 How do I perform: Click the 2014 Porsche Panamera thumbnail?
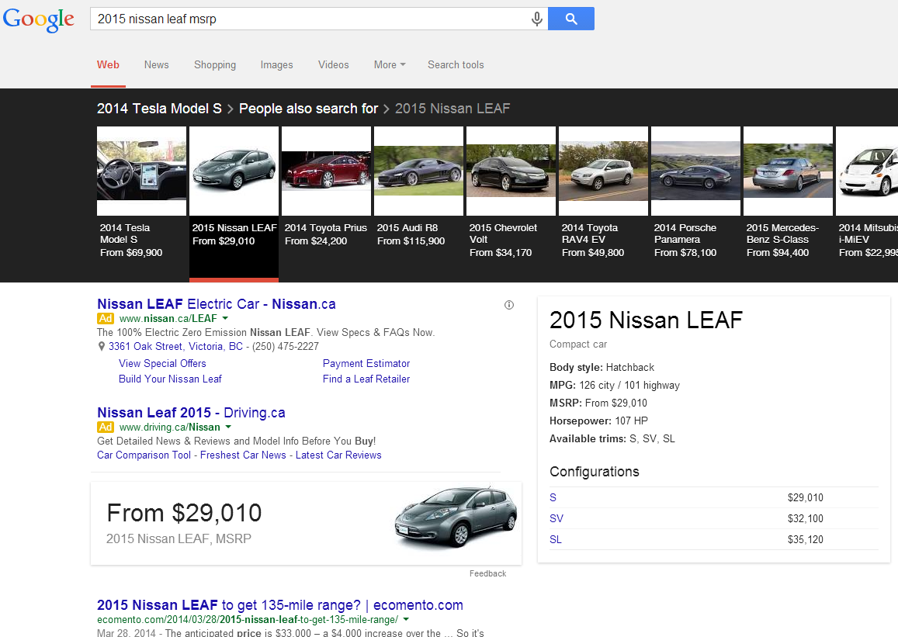pos(695,171)
